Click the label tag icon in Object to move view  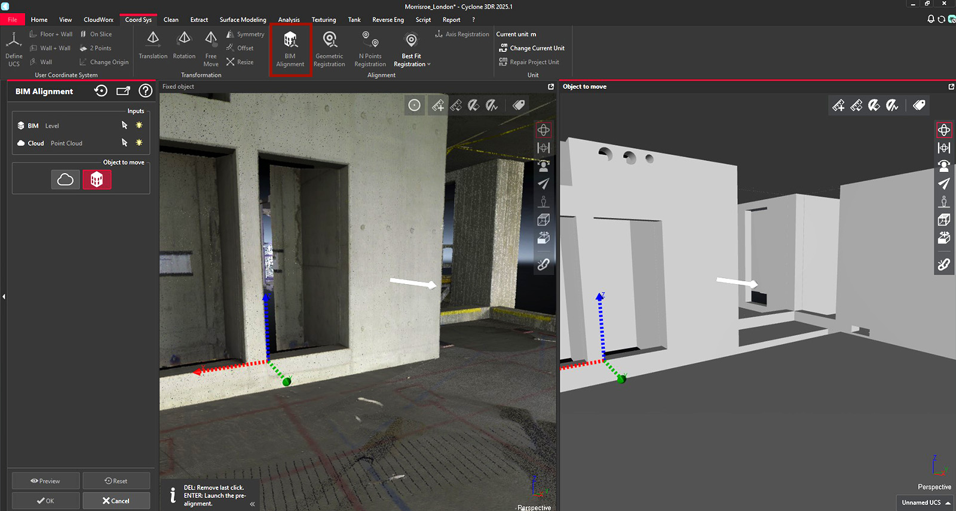point(919,105)
